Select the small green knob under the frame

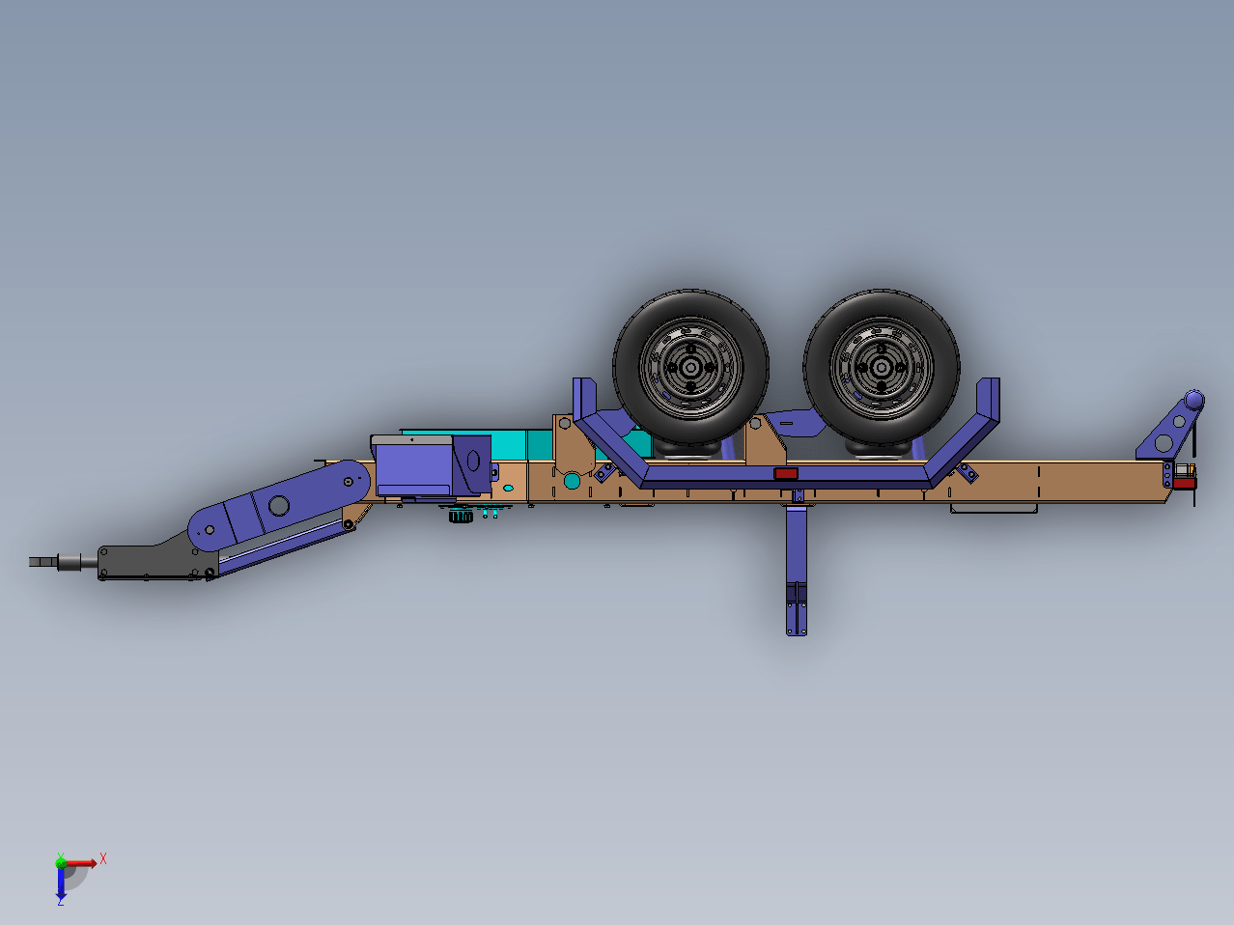tap(462, 517)
